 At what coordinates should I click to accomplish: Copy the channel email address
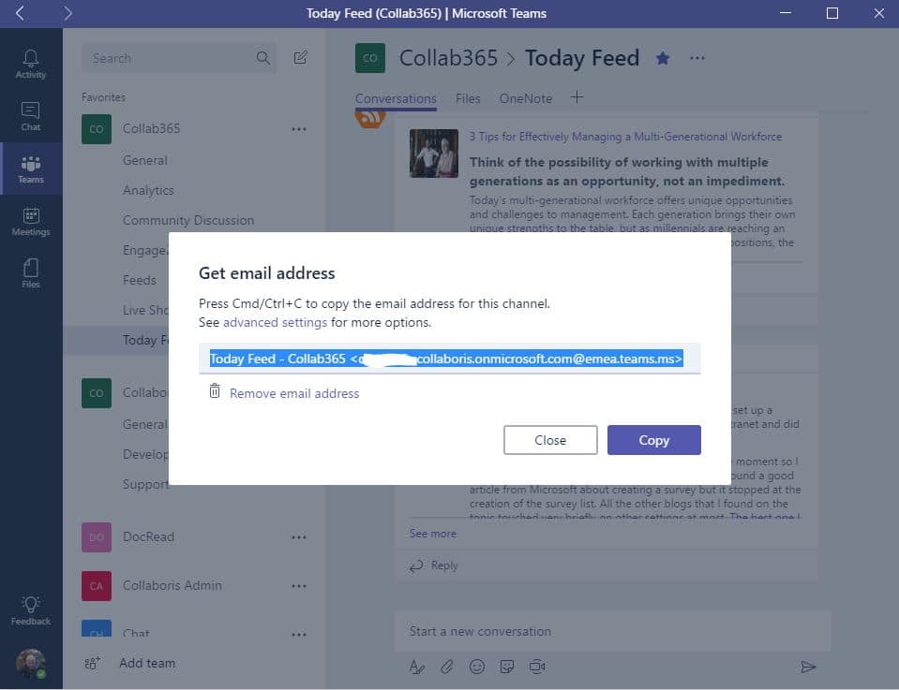(x=653, y=440)
